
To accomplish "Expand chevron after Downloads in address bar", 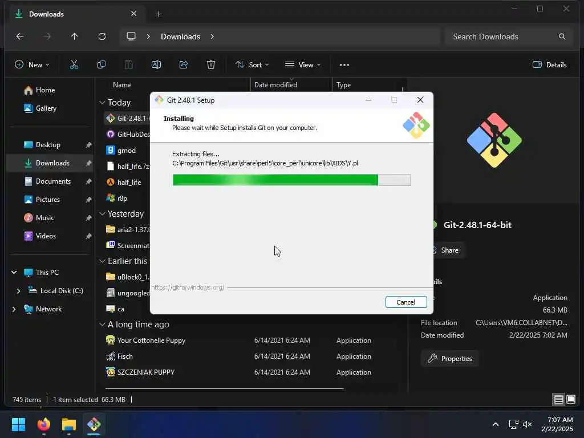I will [212, 36].
